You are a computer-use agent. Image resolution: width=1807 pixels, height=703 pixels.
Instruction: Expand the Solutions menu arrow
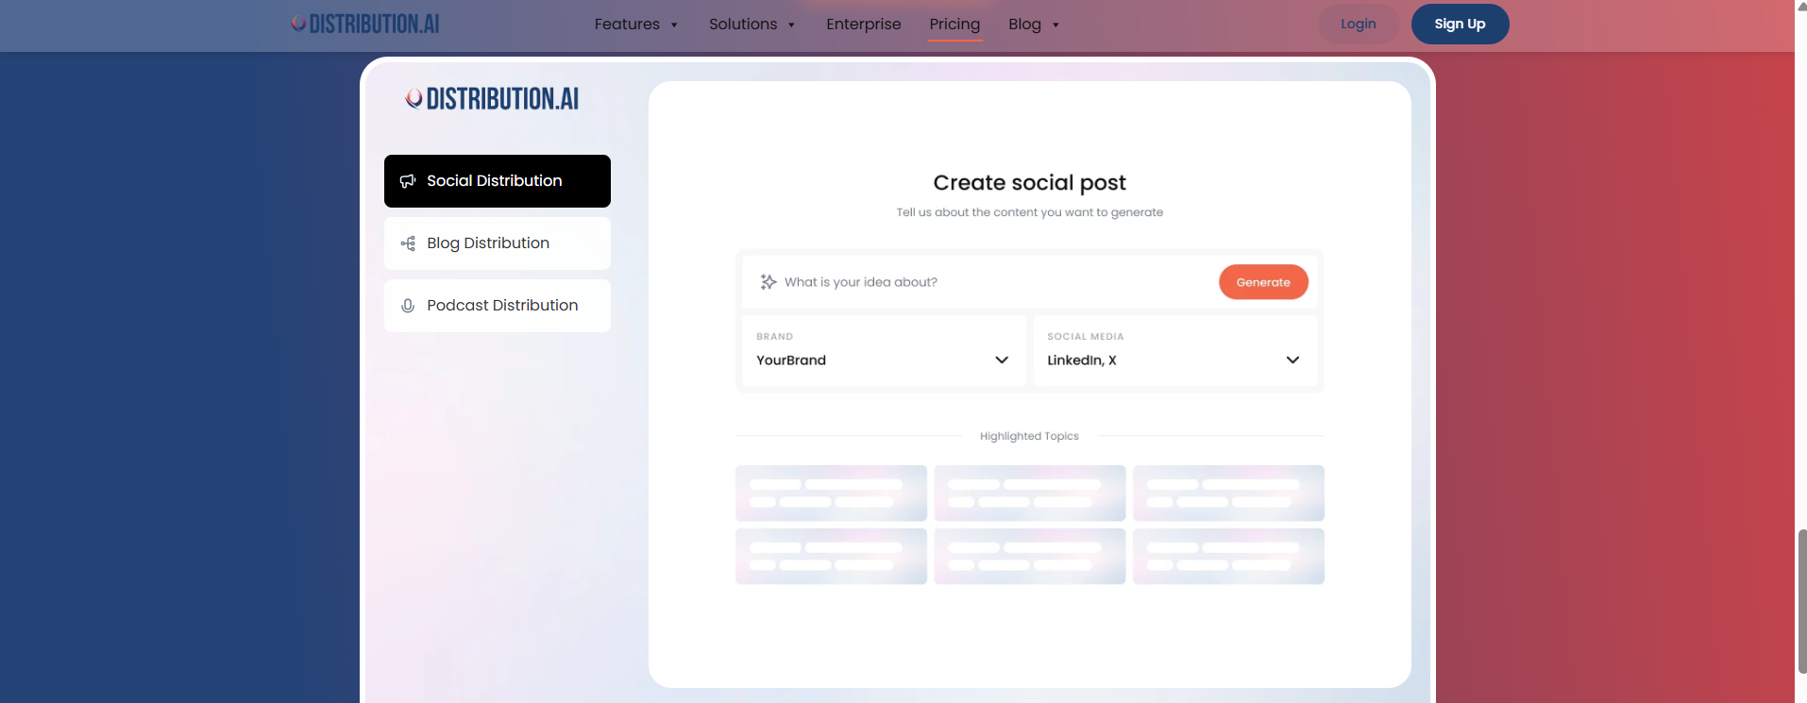pos(791,25)
